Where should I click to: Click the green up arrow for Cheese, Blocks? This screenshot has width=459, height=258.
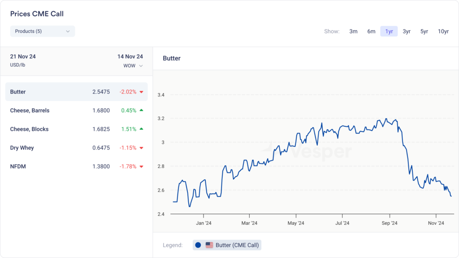pos(141,129)
